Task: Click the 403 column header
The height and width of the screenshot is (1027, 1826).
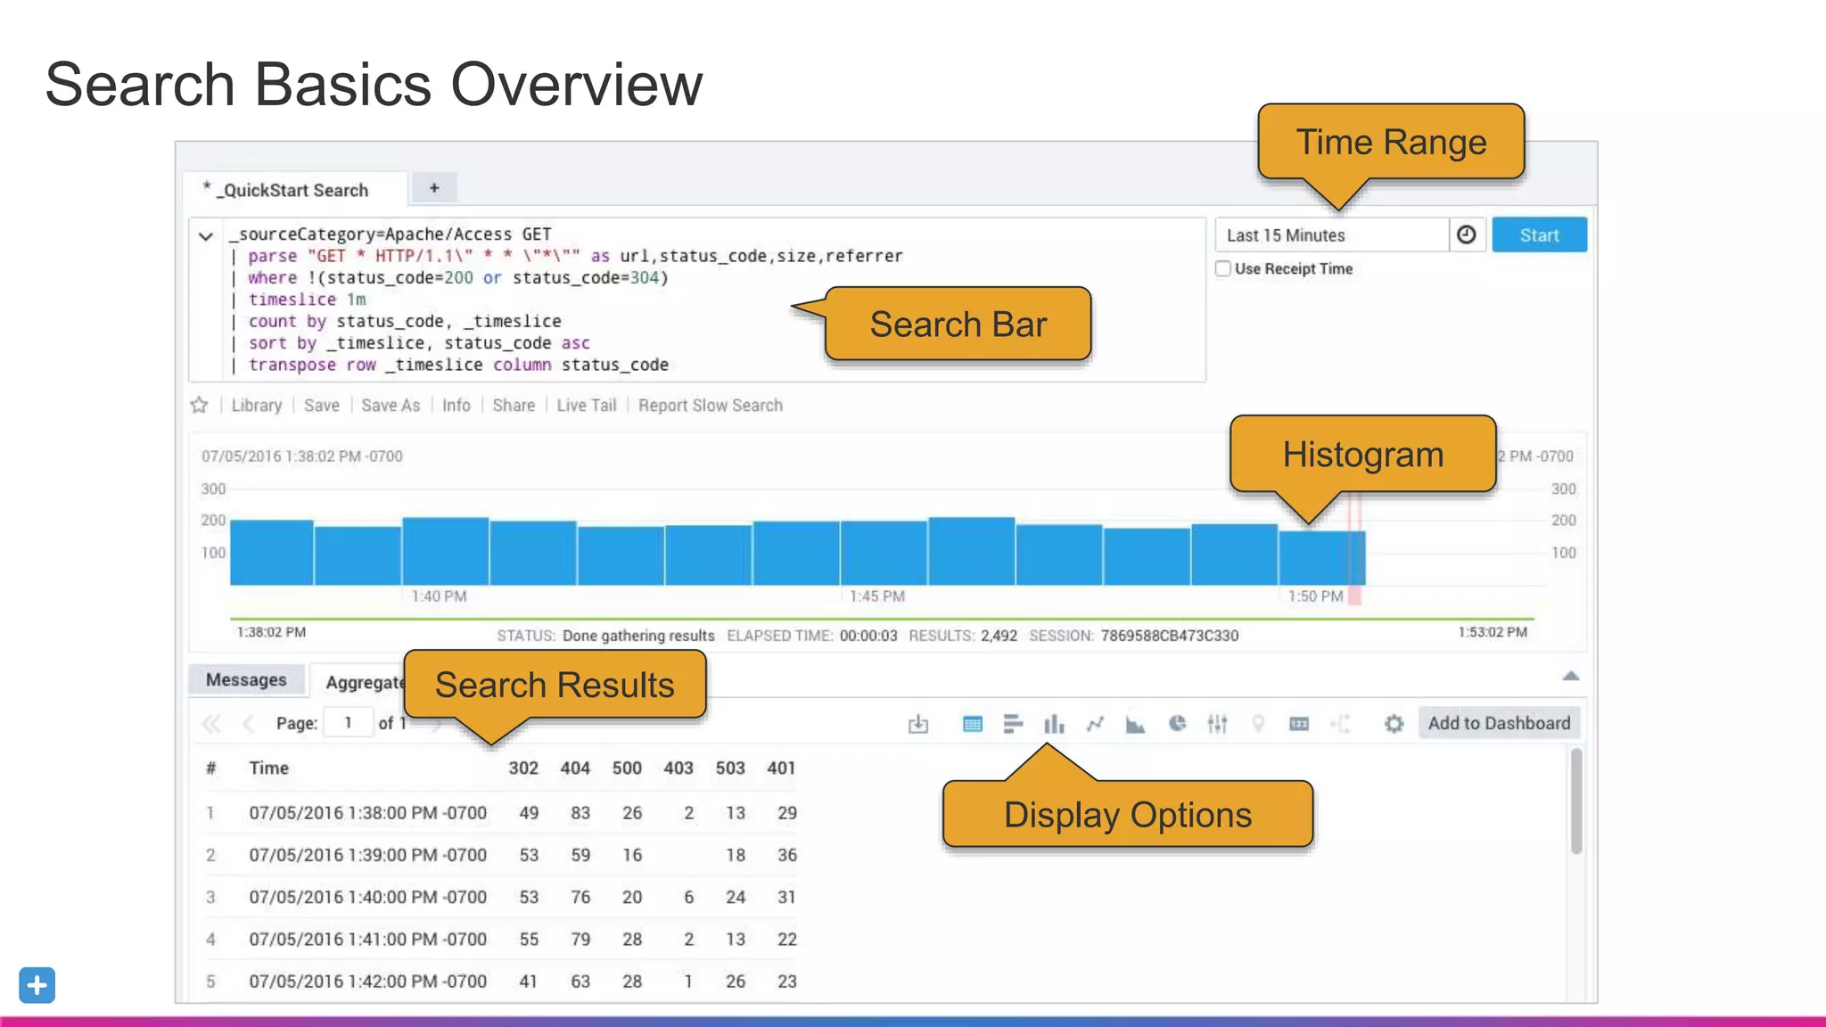Action: click(x=679, y=768)
